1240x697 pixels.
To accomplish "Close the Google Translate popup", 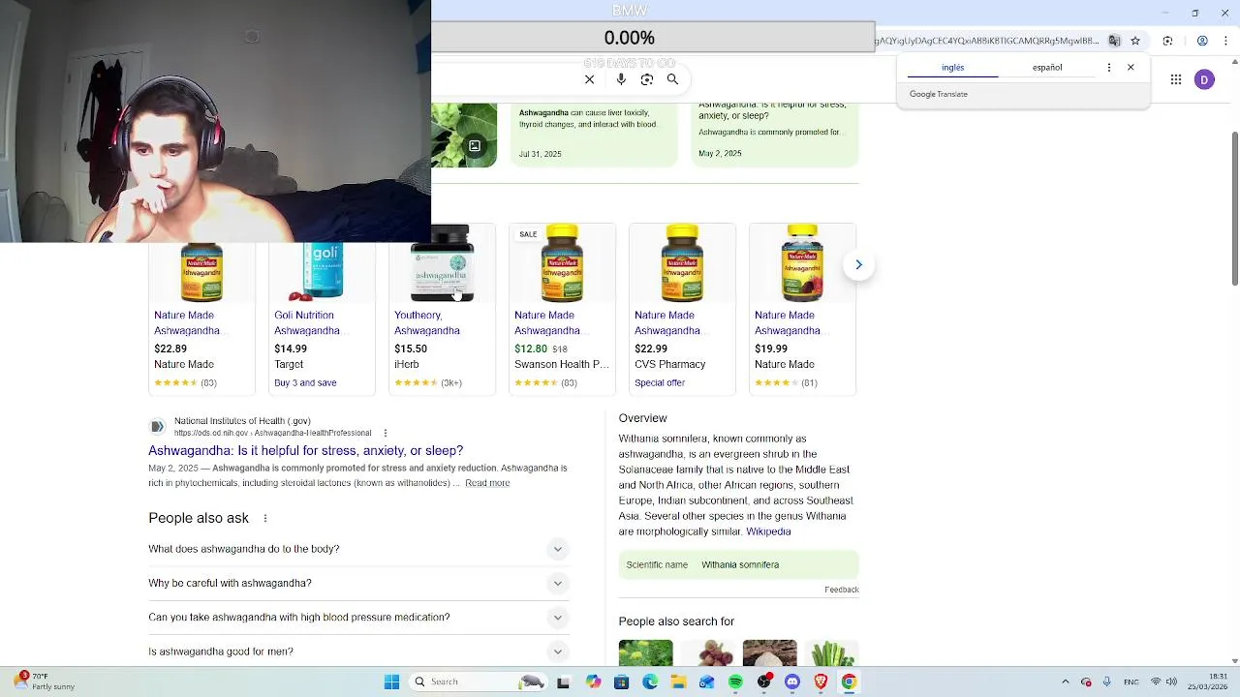I will tap(1131, 67).
